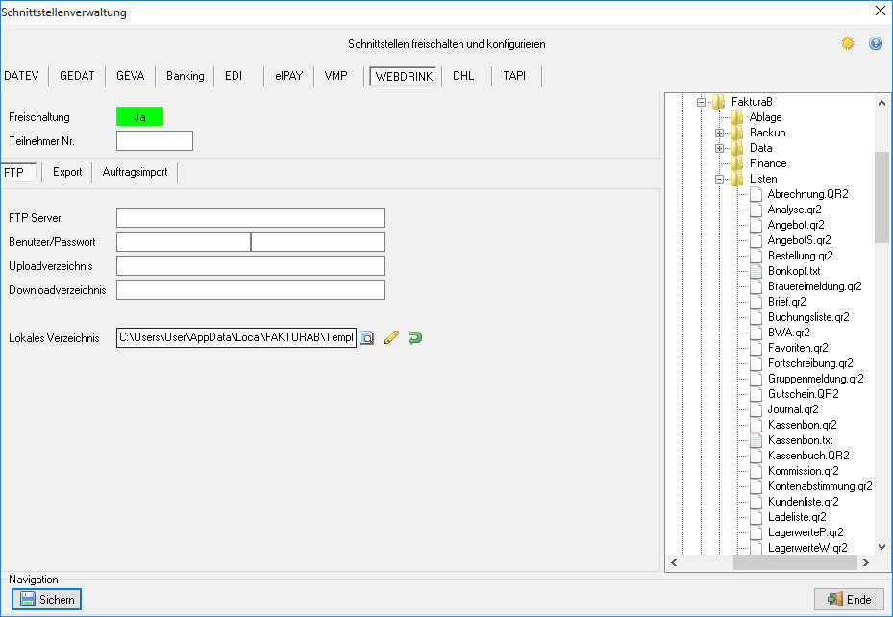Click the Passwort password field

(x=318, y=241)
